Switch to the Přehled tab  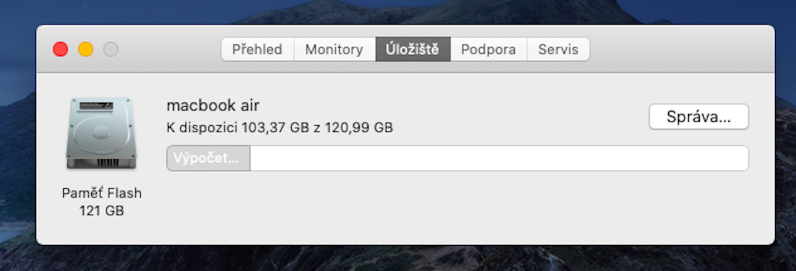(257, 49)
